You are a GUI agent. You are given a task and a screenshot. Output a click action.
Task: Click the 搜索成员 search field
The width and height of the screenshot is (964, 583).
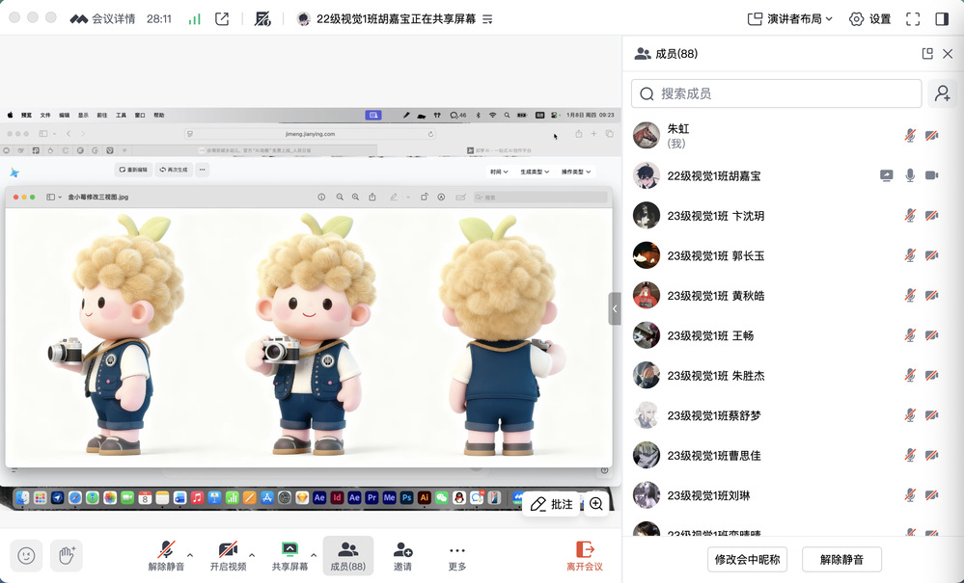pos(777,93)
